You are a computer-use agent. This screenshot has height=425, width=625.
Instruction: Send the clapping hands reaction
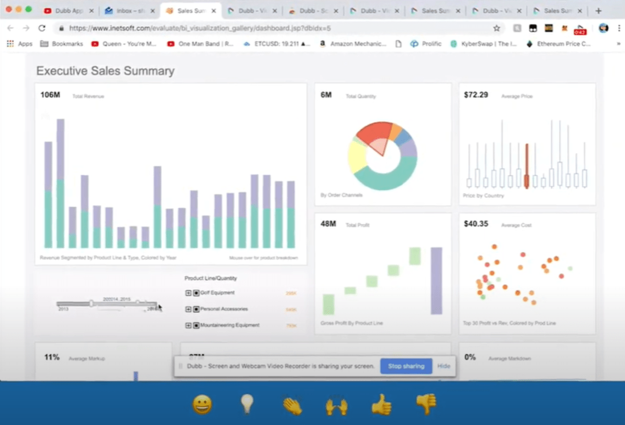click(x=292, y=405)
